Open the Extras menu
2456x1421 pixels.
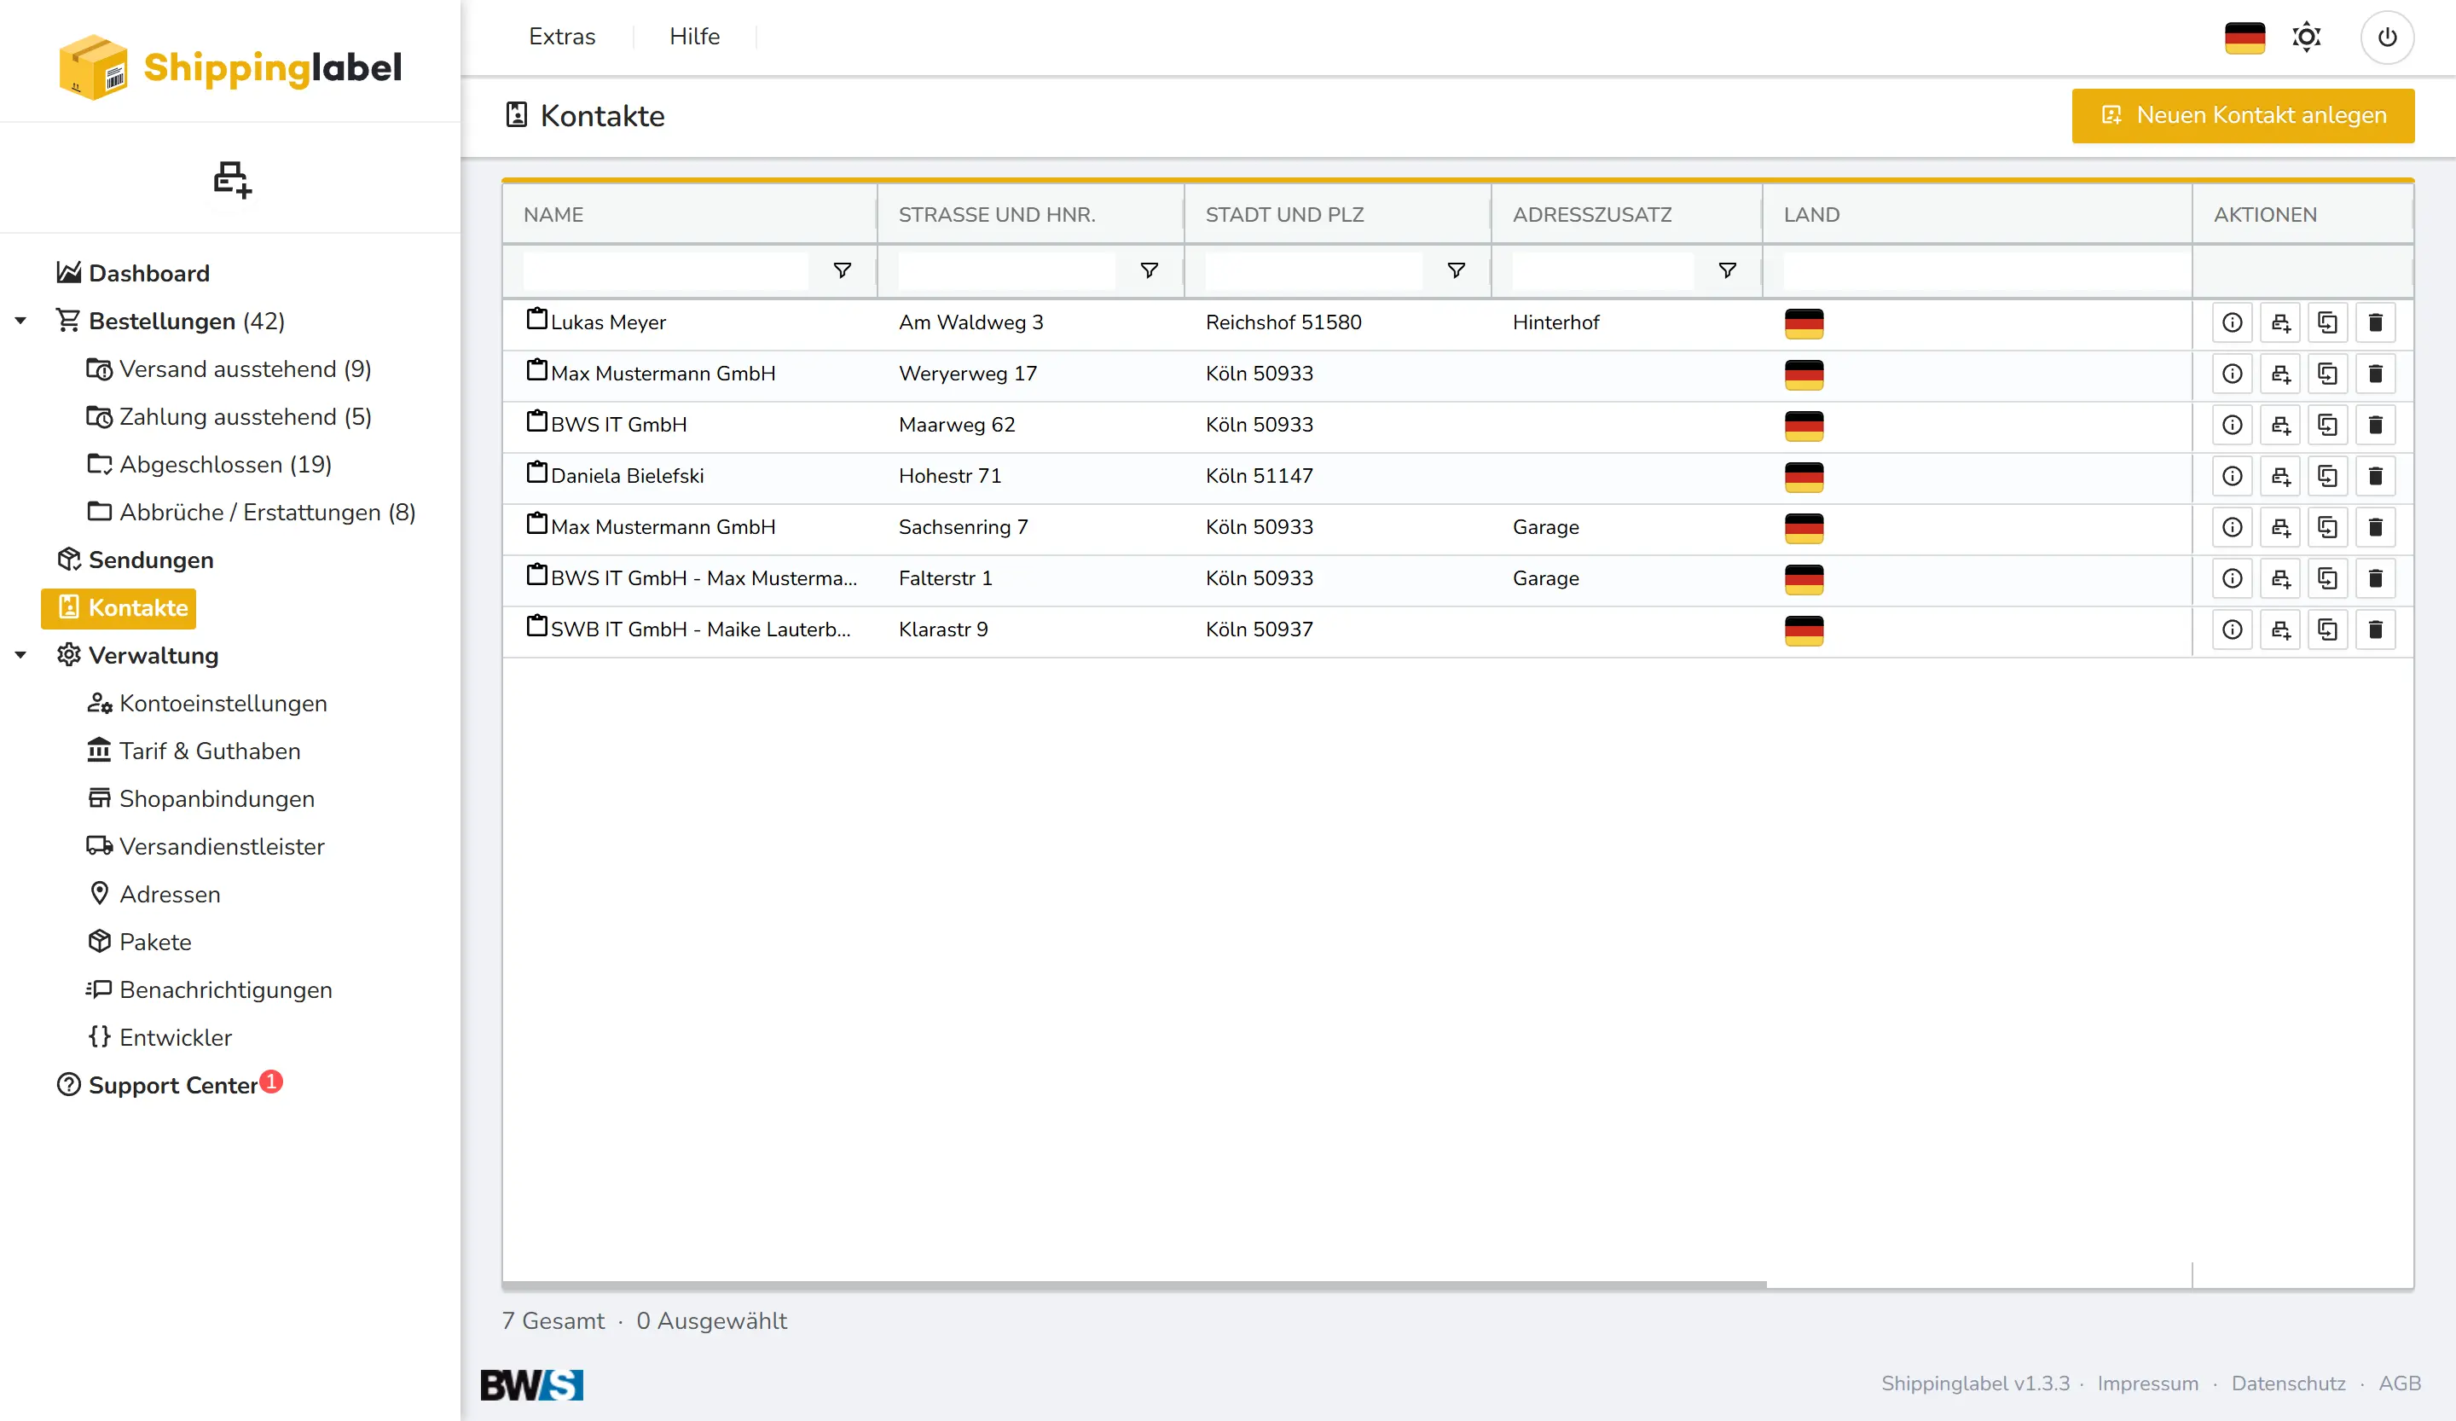[x=561, y=37]
